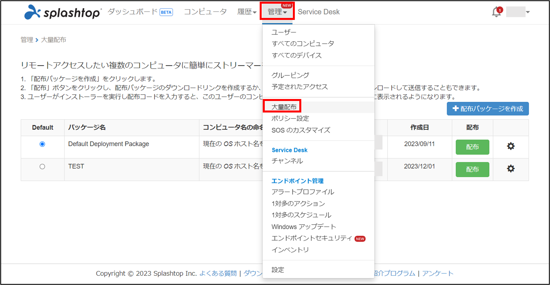
Task: Open 1対多のスケジュール
Action: pos(301,215)
